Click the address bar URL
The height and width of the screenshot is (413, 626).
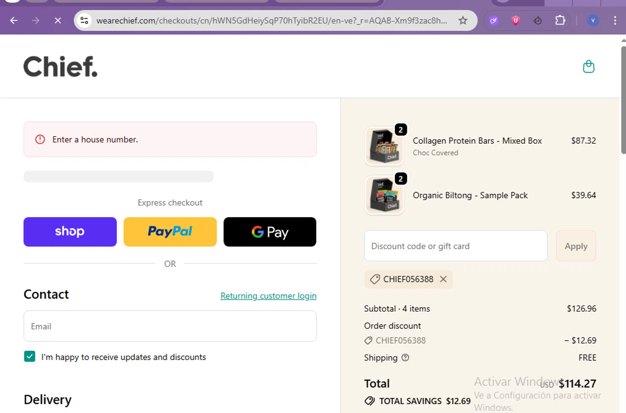pos(271,20)
